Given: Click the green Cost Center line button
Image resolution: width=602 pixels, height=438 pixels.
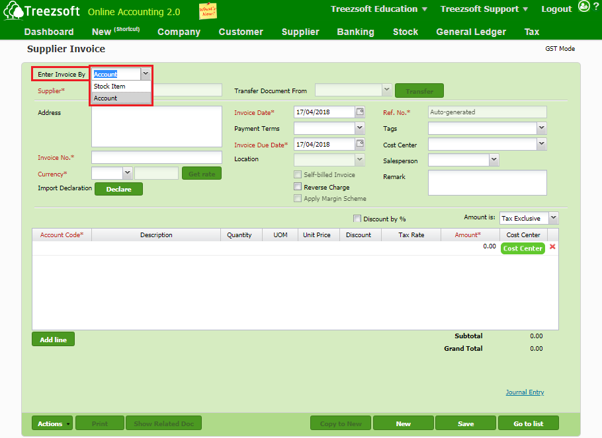Looking at the screenshot, I should point(523,248).
